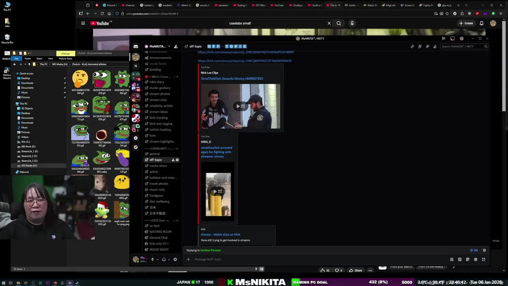Open YouTube notifications bell

481,23
